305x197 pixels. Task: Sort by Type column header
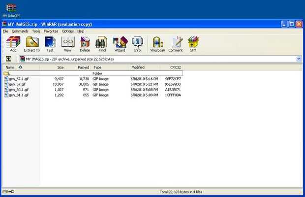tap(110, 67)
